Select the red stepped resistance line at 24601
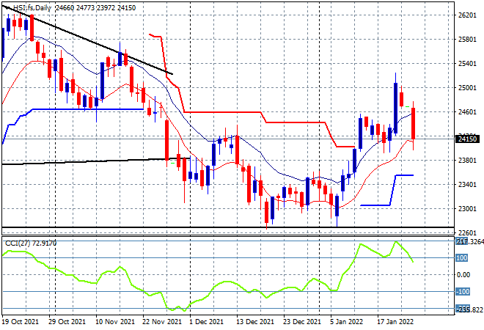The height and width of the screenshot is (330, 484). (222, 112)
